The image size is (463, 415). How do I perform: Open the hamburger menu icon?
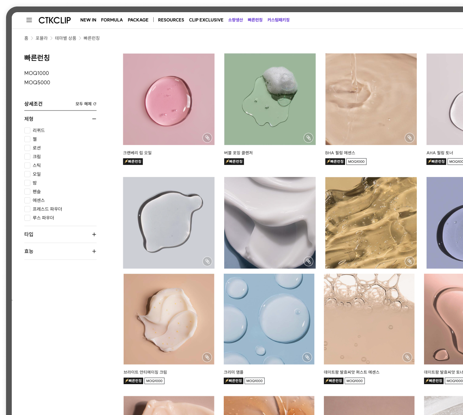click(29, 20)
